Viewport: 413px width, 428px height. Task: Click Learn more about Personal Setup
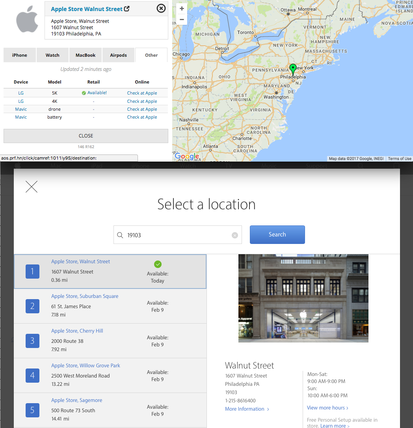[335, 426]
